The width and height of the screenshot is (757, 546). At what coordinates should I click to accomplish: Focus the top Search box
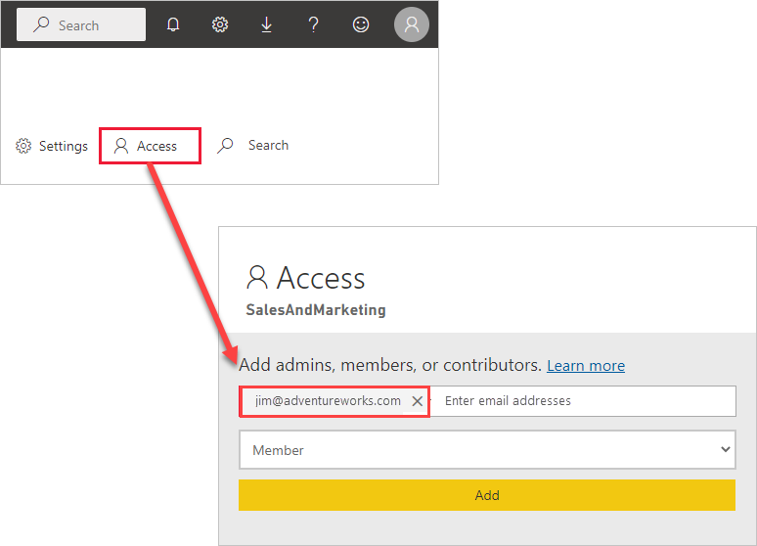82,25
